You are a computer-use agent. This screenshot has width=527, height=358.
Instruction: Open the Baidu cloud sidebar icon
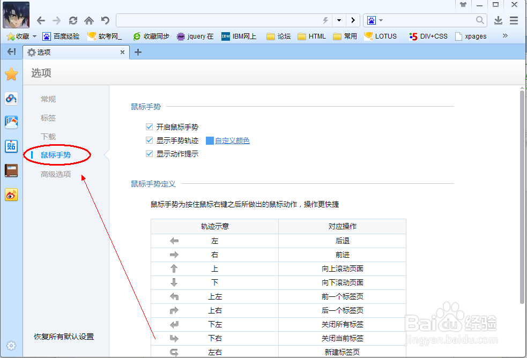tap(11, 99)
